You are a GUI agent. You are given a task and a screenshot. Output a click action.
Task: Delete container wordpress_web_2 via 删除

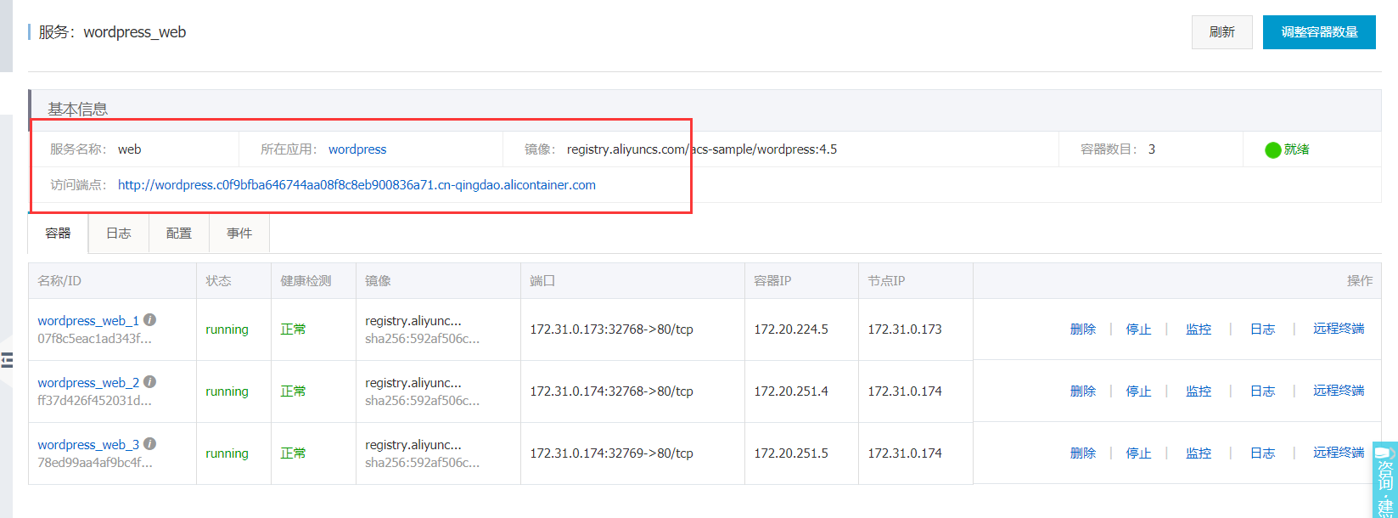coord(1083,391)
